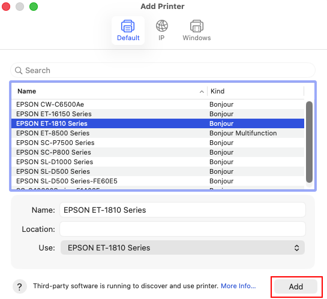
Task: Click the empty Location field
Action: coord(182,229)
